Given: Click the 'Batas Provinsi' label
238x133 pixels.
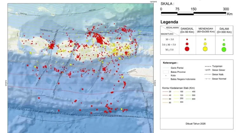Looking at the screenshot, I should tap(178, 72).
